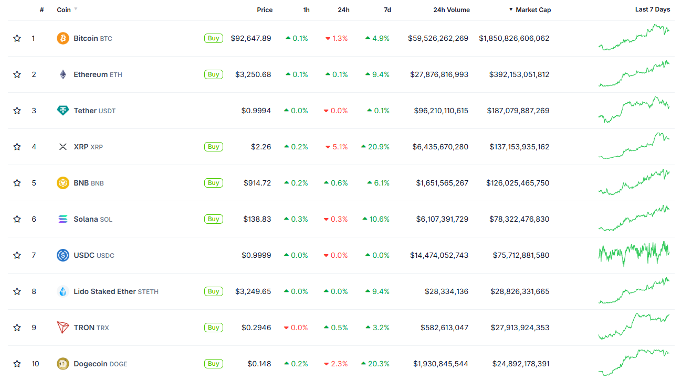Click the Dogecoin logo icon
This screenshot has width=692, height=381.
pyautogui.click(x=63, y=364)
